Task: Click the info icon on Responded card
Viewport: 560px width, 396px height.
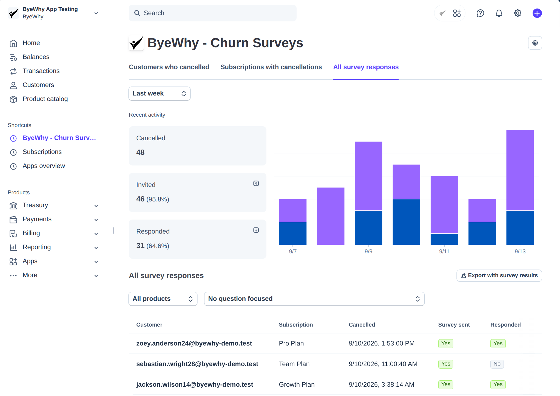Action: pyautogui.click(x=256, y=230)
